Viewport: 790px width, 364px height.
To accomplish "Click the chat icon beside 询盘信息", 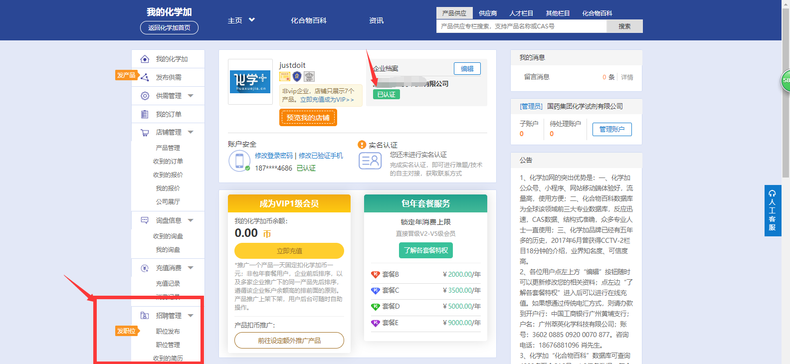I will (x=145, y=220).
